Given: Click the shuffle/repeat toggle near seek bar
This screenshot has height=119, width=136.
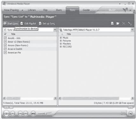Looking at the screenshot, I should click(x=123, y=114).
